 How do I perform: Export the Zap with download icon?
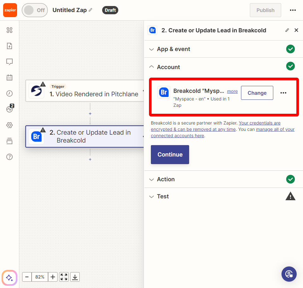click(x=75, y=277)
